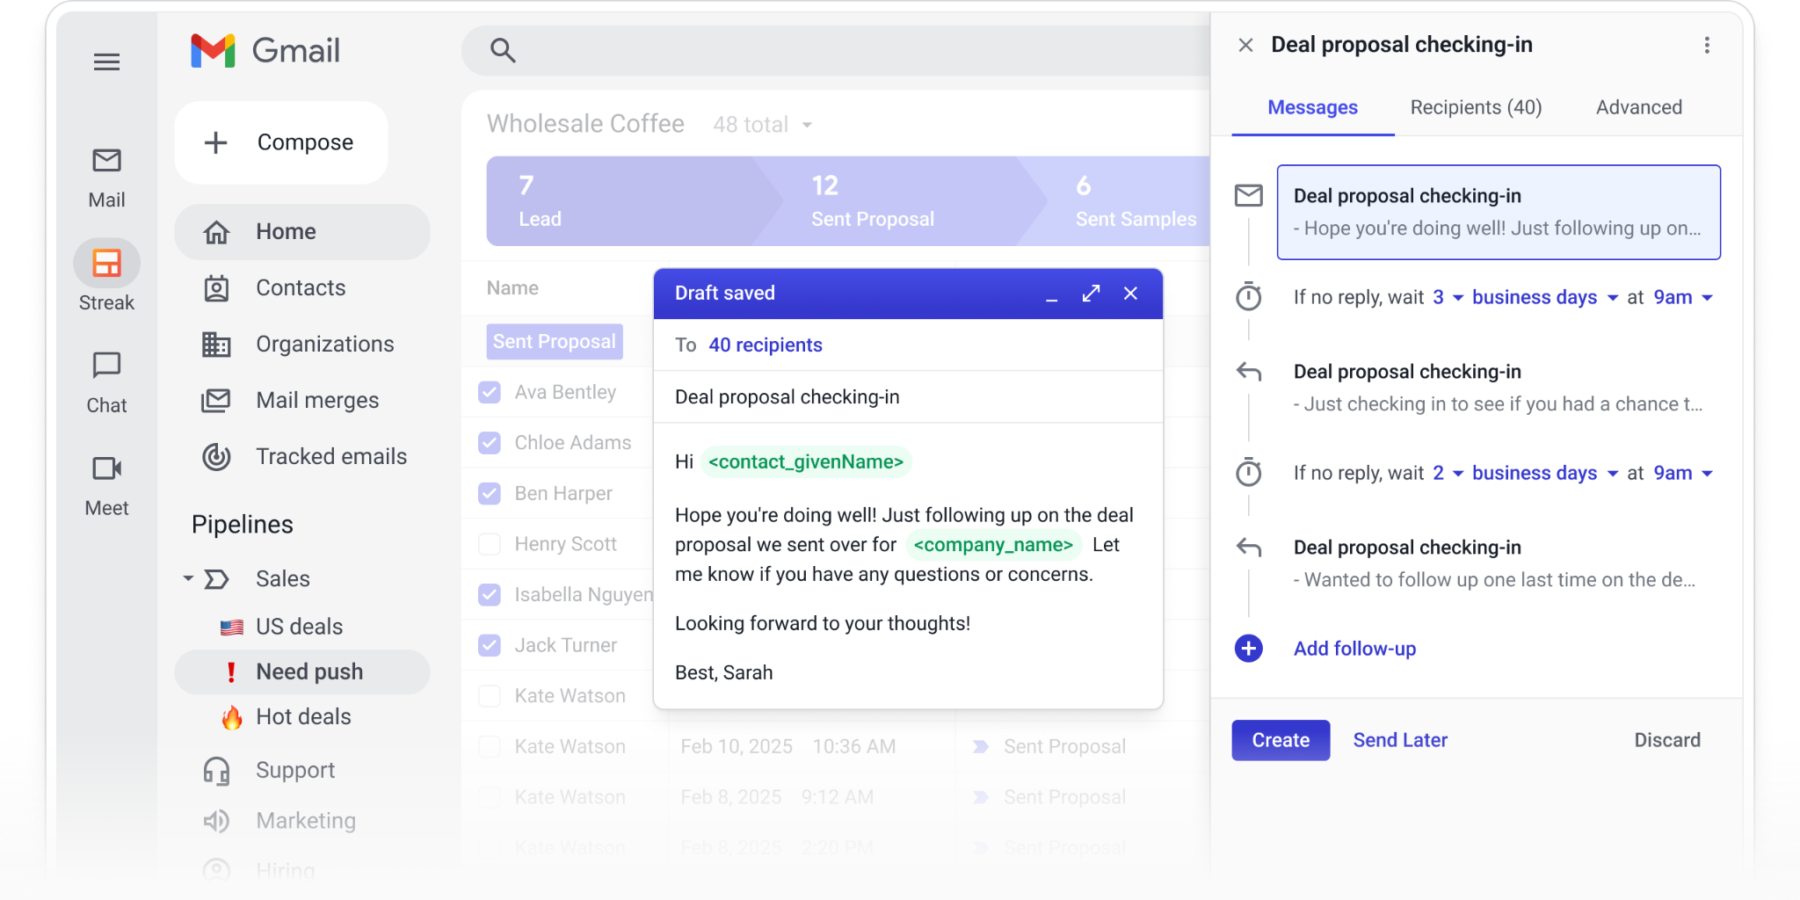
Task: Collapse the Sales pipeline group
Action: pyautogui.click(x=186, y=577)
